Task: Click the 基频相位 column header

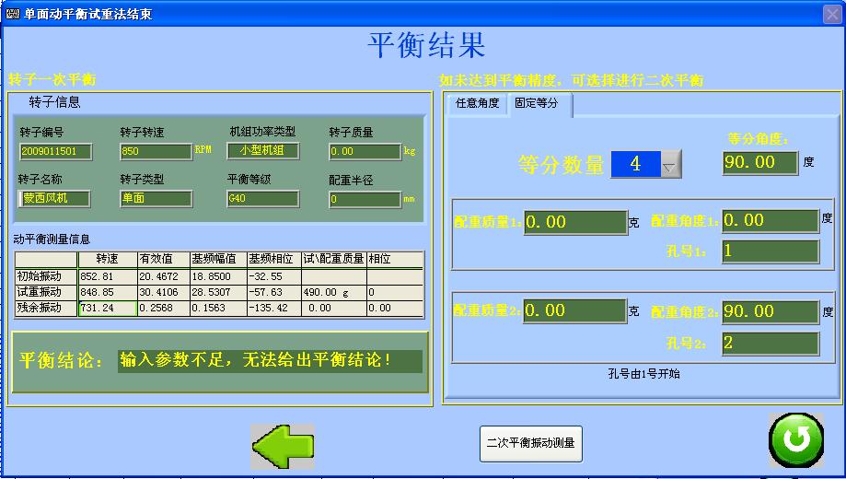Action: (274, 259)
